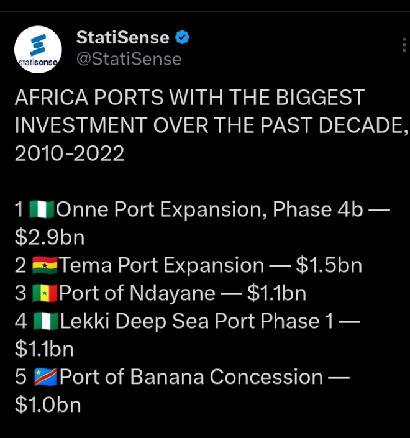
Task: Click the $1.0bn amount text
Action: [x=48, y=405]
